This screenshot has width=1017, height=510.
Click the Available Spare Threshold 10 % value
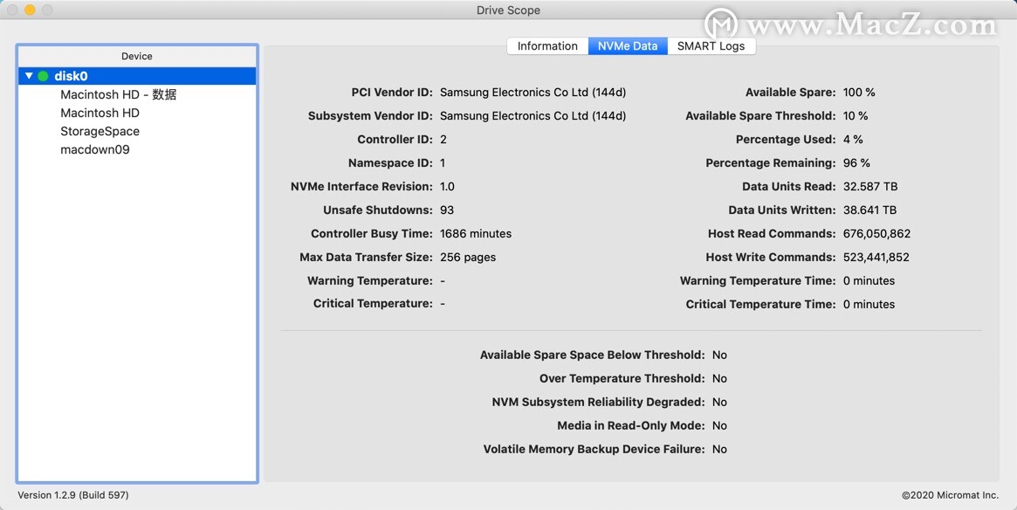coord(856,115)
